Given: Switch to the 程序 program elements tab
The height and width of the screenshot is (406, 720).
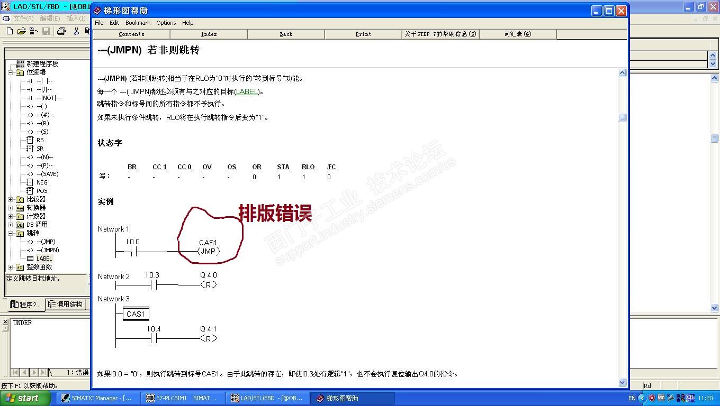Looking at the screenshot, I should click(x=25, y=304).
